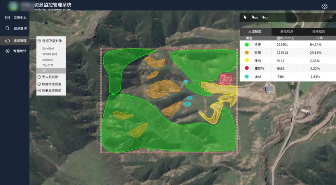Switch to the 植被指数 tab
Image resolution: width=336 pixels, height=185 pixels.
[x=319, y=32]
